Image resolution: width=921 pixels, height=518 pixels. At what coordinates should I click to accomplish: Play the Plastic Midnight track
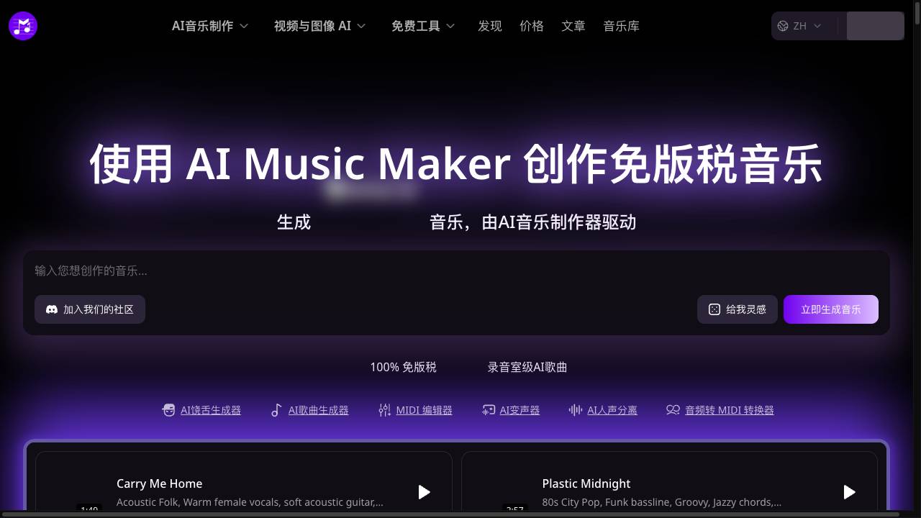pos(849,492)
